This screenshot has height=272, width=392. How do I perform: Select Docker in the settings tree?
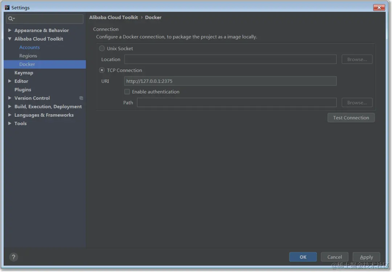[45, 64]
